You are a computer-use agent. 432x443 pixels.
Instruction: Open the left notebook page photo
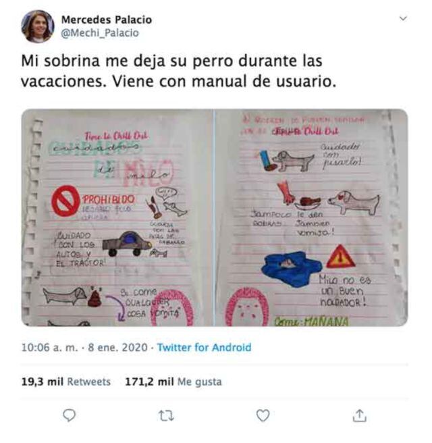point(117,217)
